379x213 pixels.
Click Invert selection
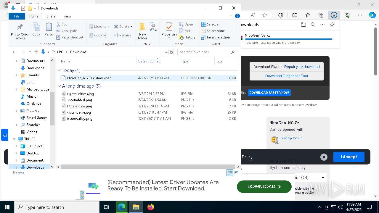216,37
